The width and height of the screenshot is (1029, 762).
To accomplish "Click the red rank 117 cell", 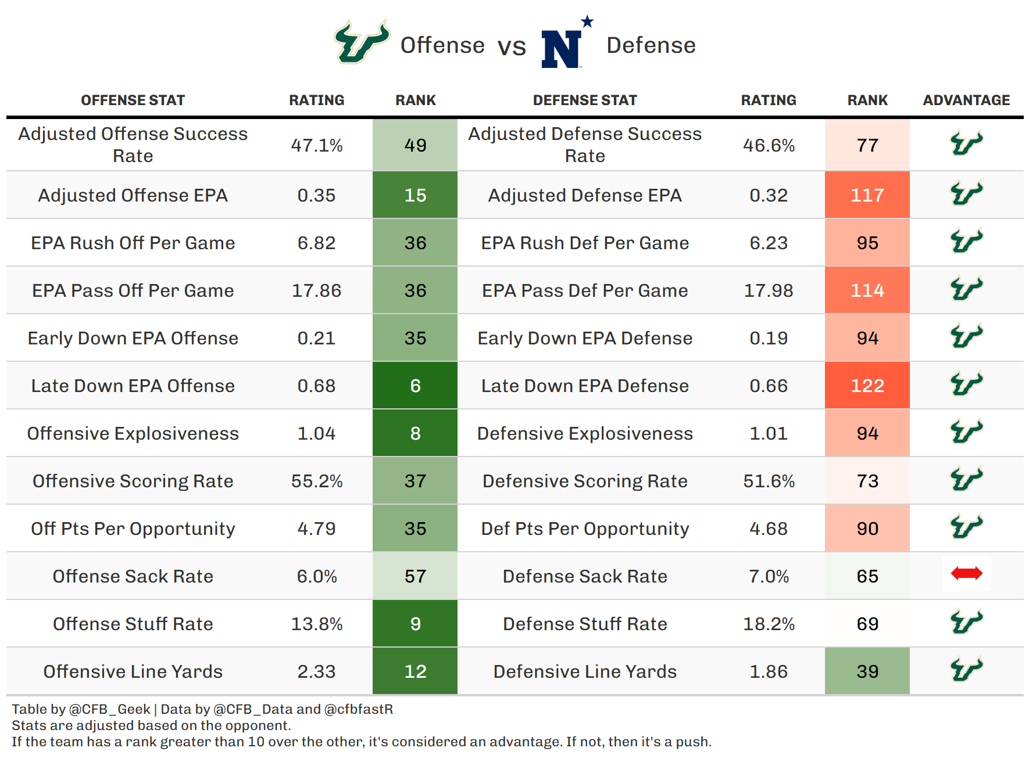I will [x=867, y=195].
